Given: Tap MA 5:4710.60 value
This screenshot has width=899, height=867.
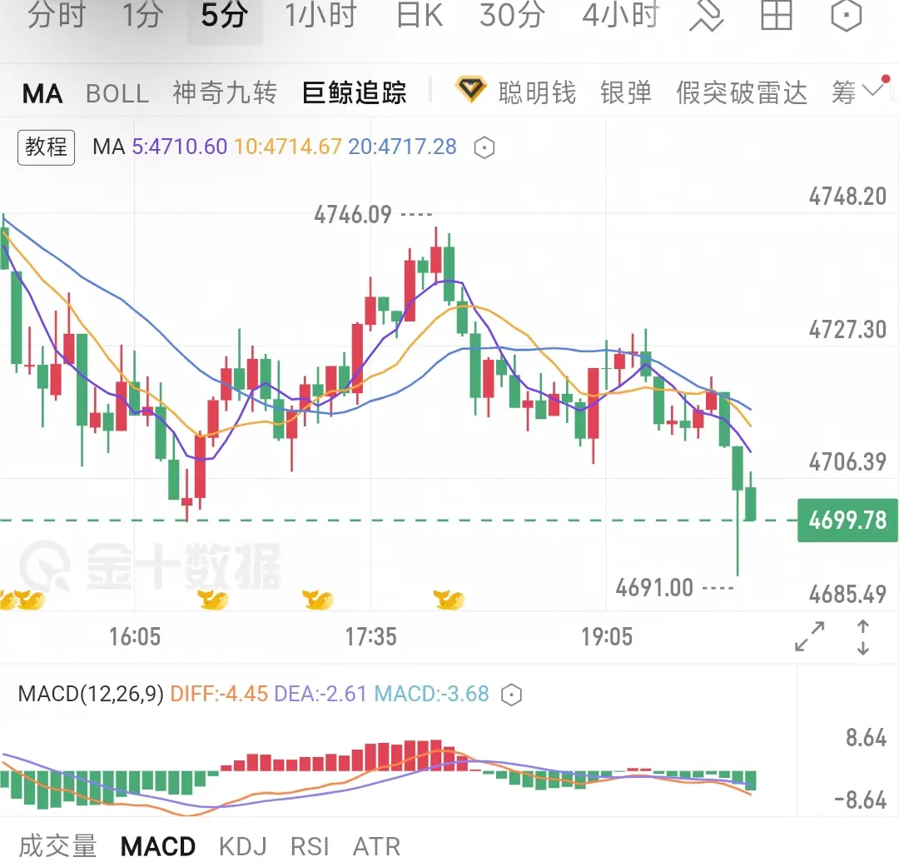Looking at the screenshot, I should 180,147.
